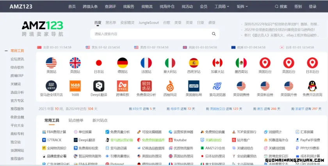This screenshot has height=166, width=328.
Task: Open the 英国站 UK flag icon
Action: [x=75, y=63]
